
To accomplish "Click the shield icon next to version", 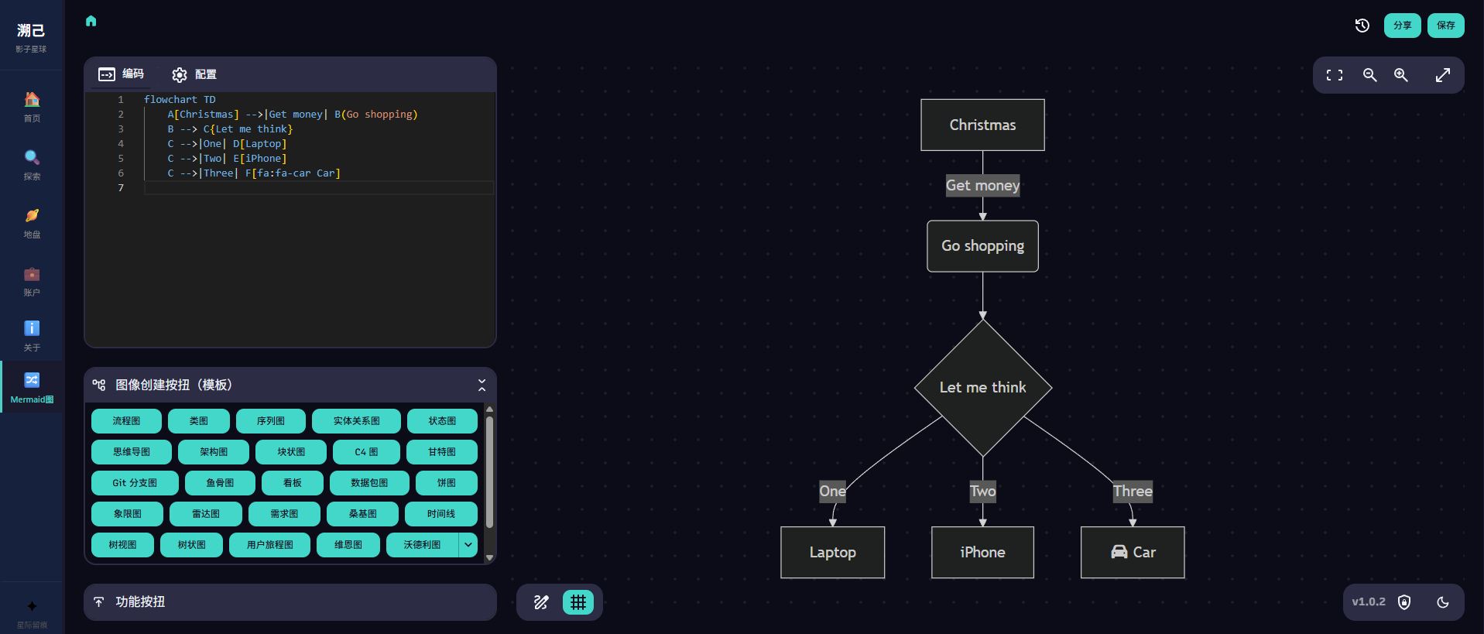I will click(1404, 602).
